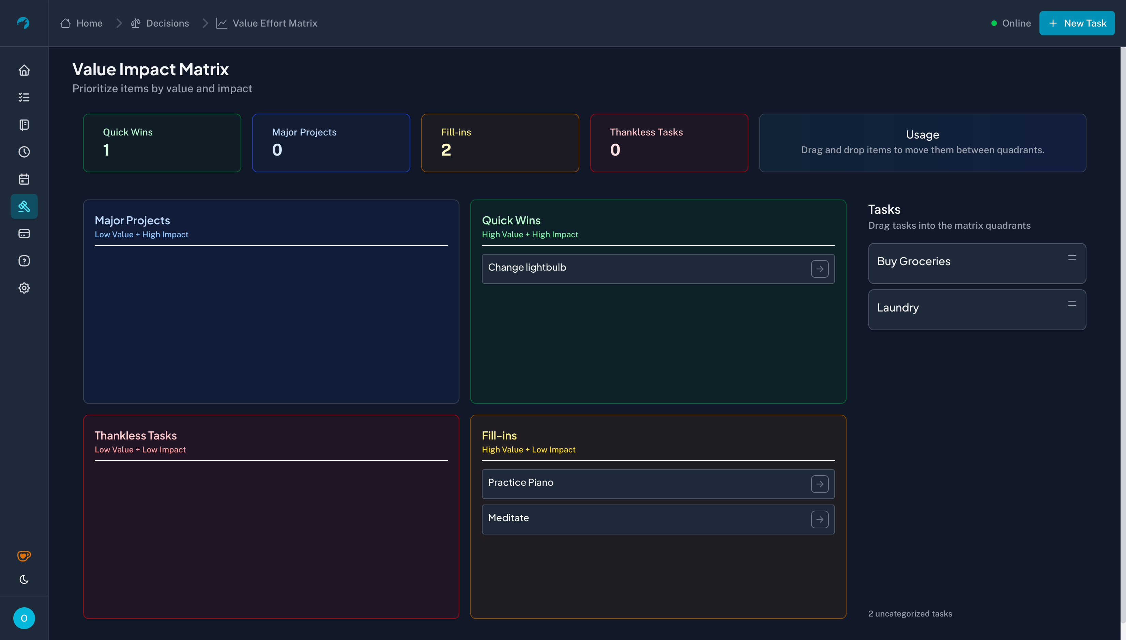Image resolution: width=1126 pixels, height=640 pixels.
Task: Click the Major Projects quadrant heading
Action: pos(133,220)
